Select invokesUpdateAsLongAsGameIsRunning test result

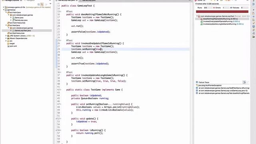223,24
